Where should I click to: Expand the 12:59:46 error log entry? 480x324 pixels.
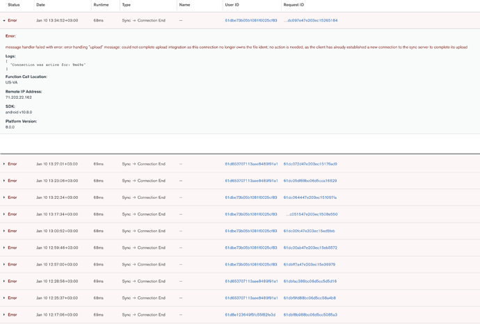[4, 248]
